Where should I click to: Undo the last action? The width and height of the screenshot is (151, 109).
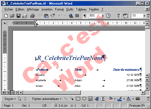(x=61, y=16)
